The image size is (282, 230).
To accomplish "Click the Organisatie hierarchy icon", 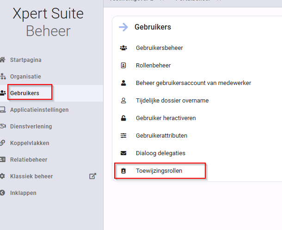I will coord(3,76).
